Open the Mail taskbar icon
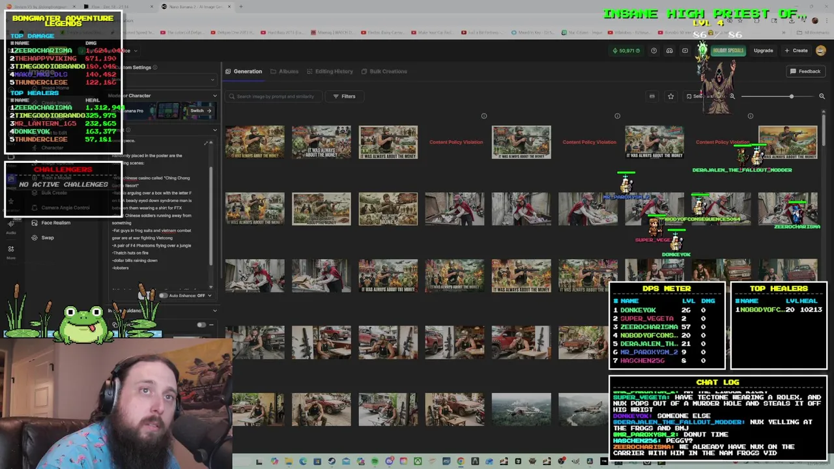 pos(346,462)
